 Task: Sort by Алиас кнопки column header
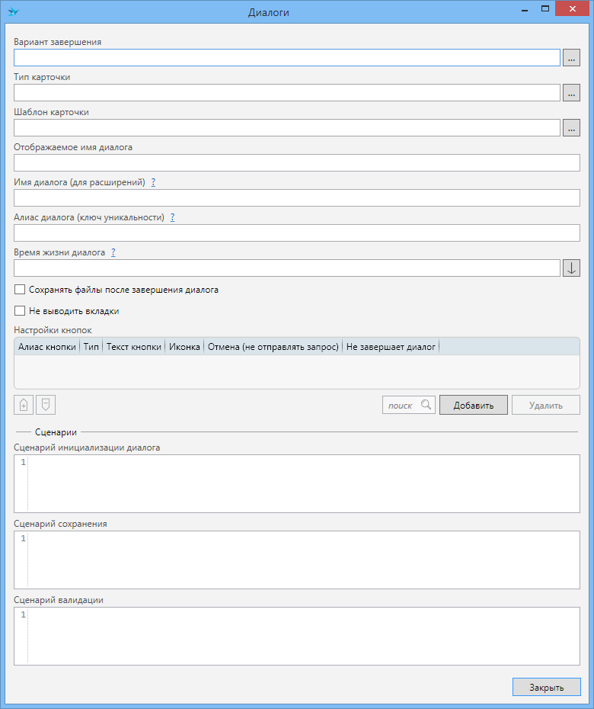point(46,346)
